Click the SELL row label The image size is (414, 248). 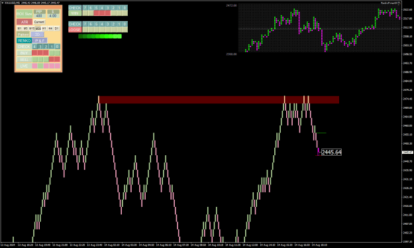(x=24, y=59)
